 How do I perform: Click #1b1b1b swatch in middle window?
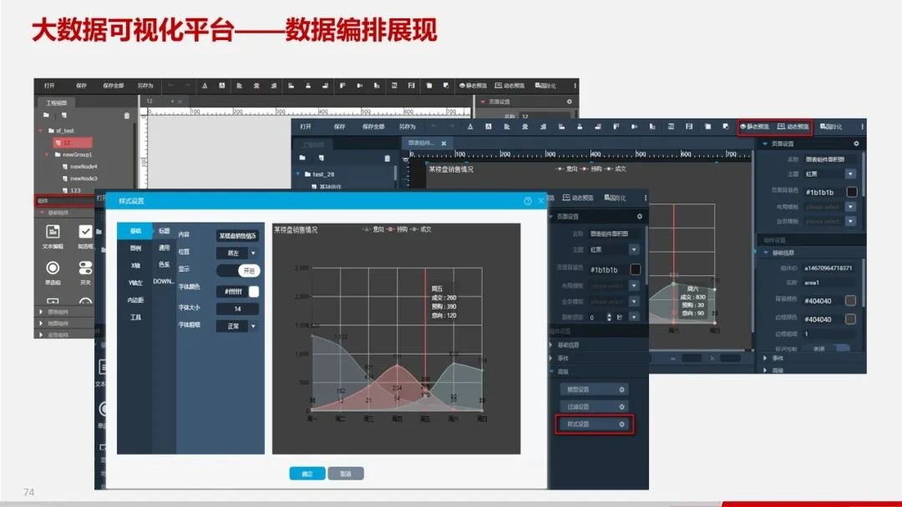coord(635,269)
